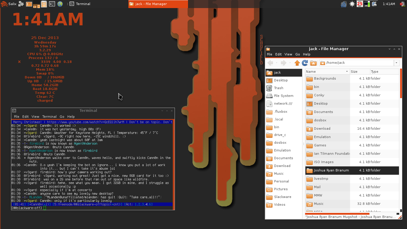Select Backgrounds folder in file list
Viewport: 407px width, 229px height.
tap(352, 78)
